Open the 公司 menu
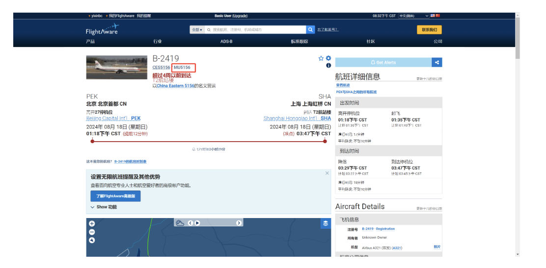Screen dimensions: 546x268 (x=437, y=41)
